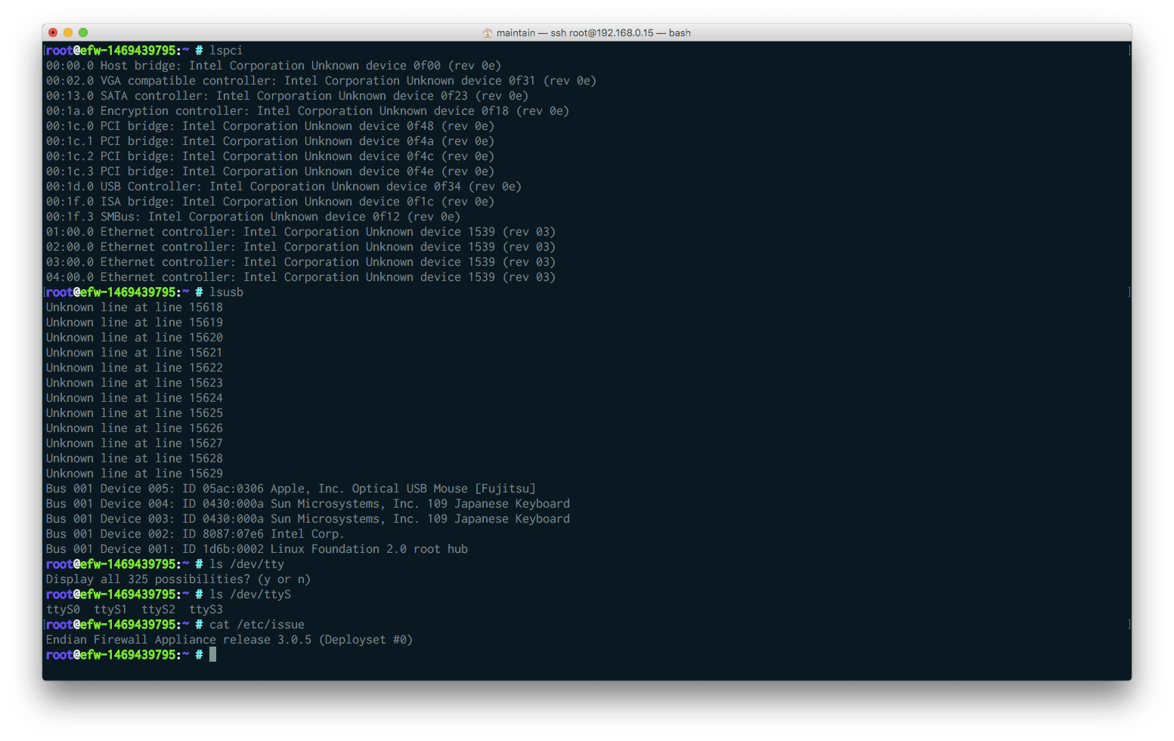Click 'Unknown line at line 15623'
The width and height of the screenshot is (1174, 741).
click(x=135, y=383)
